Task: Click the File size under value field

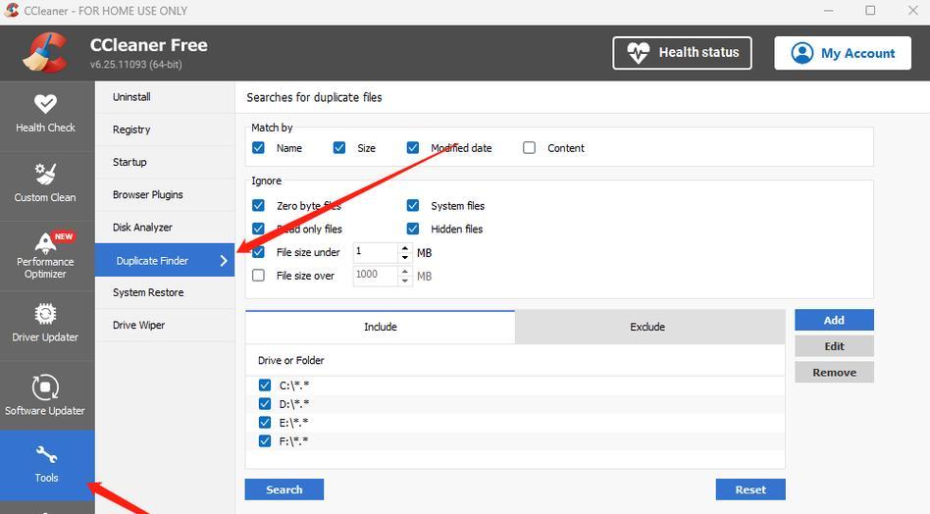Action: pyautogui.click(x=376, y=252)
